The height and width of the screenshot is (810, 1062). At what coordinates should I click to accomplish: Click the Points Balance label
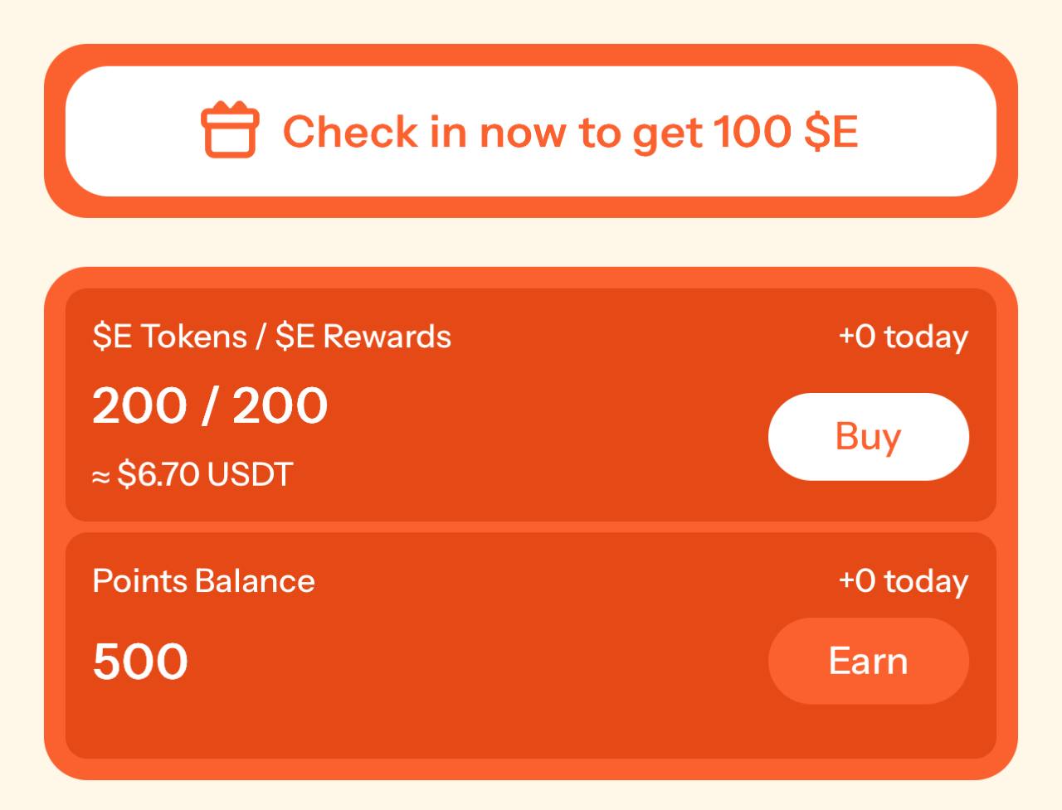(x=203, y=580)
